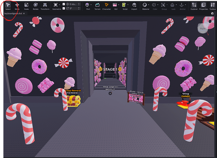Image resolution: width=217 pixels, height=158 pixels.
Task: Expand the Part type dropdown arrow
Action: point(91,5)
